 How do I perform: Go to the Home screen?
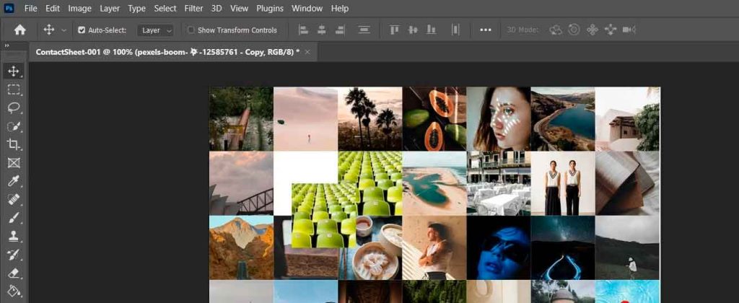tap(19, 30)
